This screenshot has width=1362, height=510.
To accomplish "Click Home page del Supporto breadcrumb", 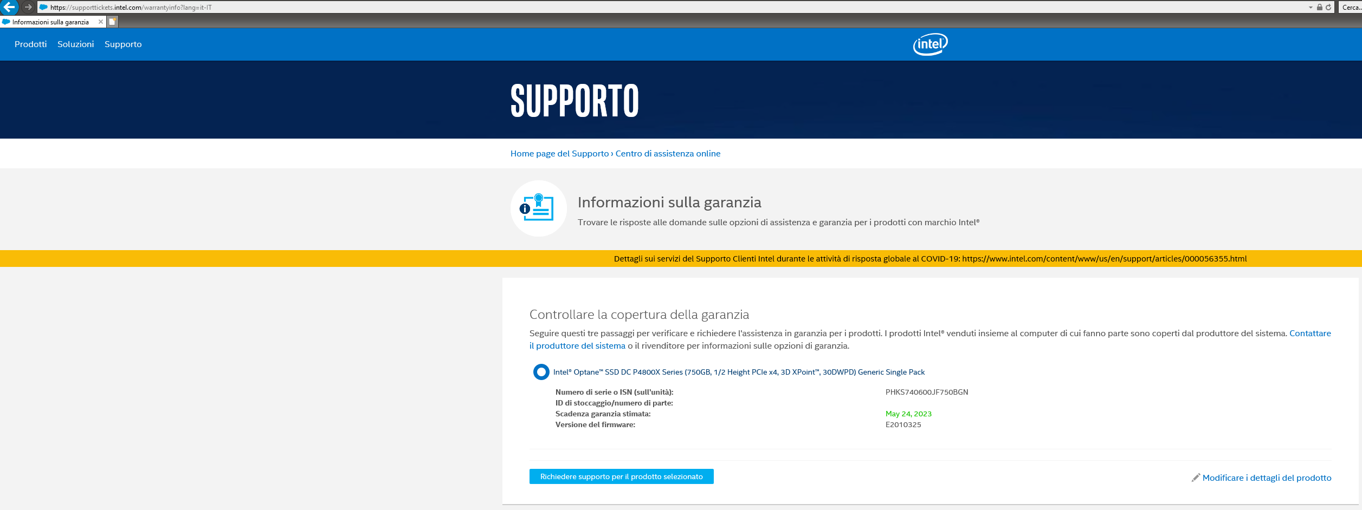I will click(x=560, y=154).
